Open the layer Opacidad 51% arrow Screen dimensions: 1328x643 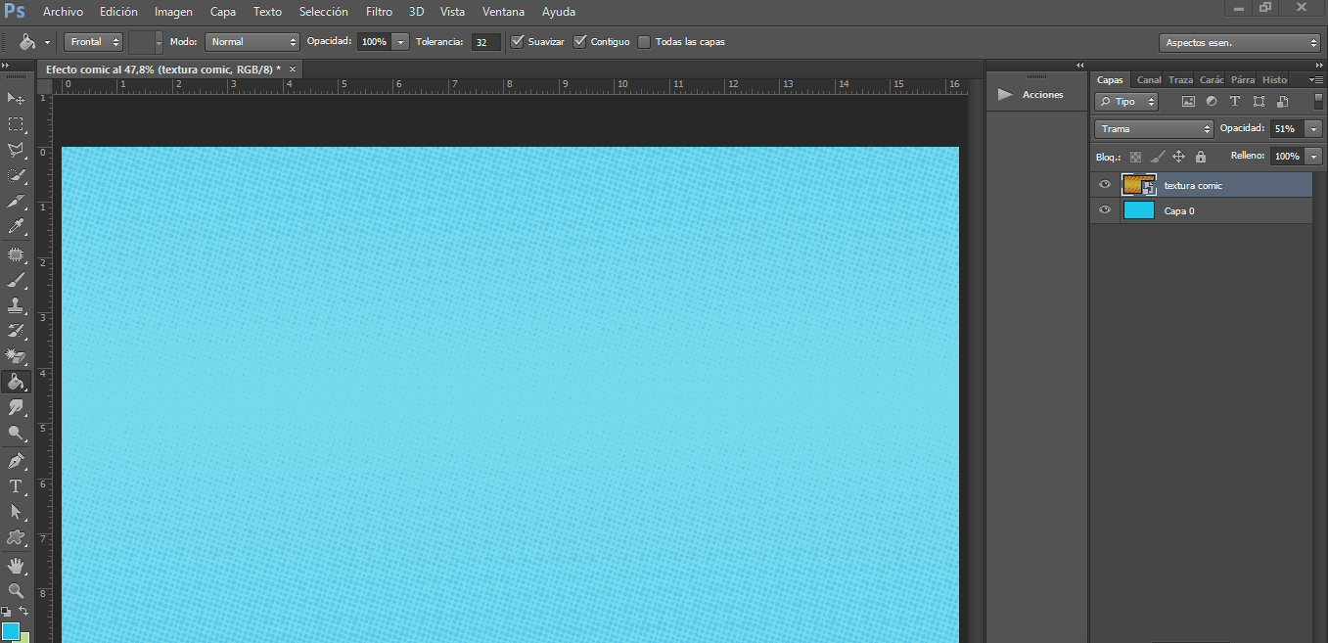[1313, 129]
